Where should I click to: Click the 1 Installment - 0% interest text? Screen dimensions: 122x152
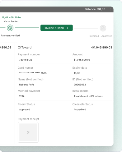88,96
